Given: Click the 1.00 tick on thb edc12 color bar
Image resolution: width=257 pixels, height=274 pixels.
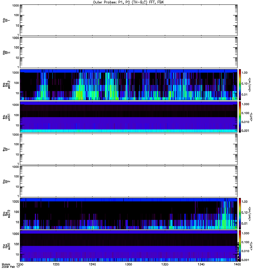Looking at the screenshot, I should tap(244, 73).
